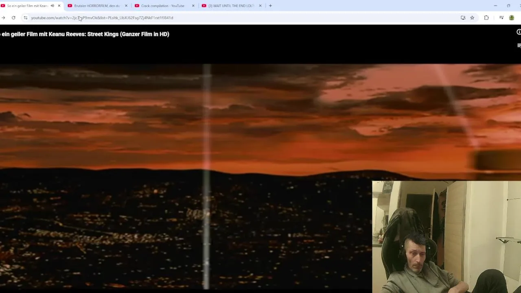Click the install app icon in address bar
The height and width of the screenshot is (293, 521).
click(x=463, y=18)
